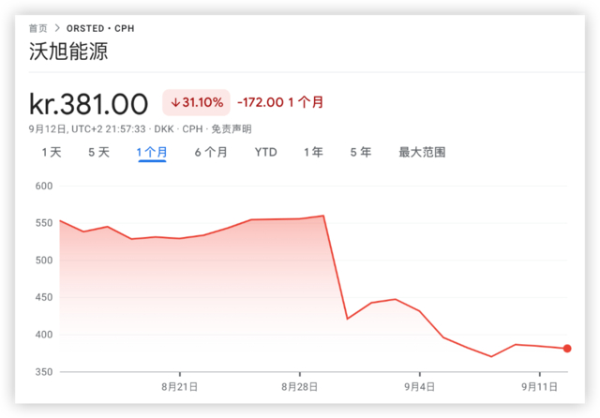The image size is (600, 418).
Task: Select the 1个月 range tab
Action: pyautogui.click(x=152, y=152)
